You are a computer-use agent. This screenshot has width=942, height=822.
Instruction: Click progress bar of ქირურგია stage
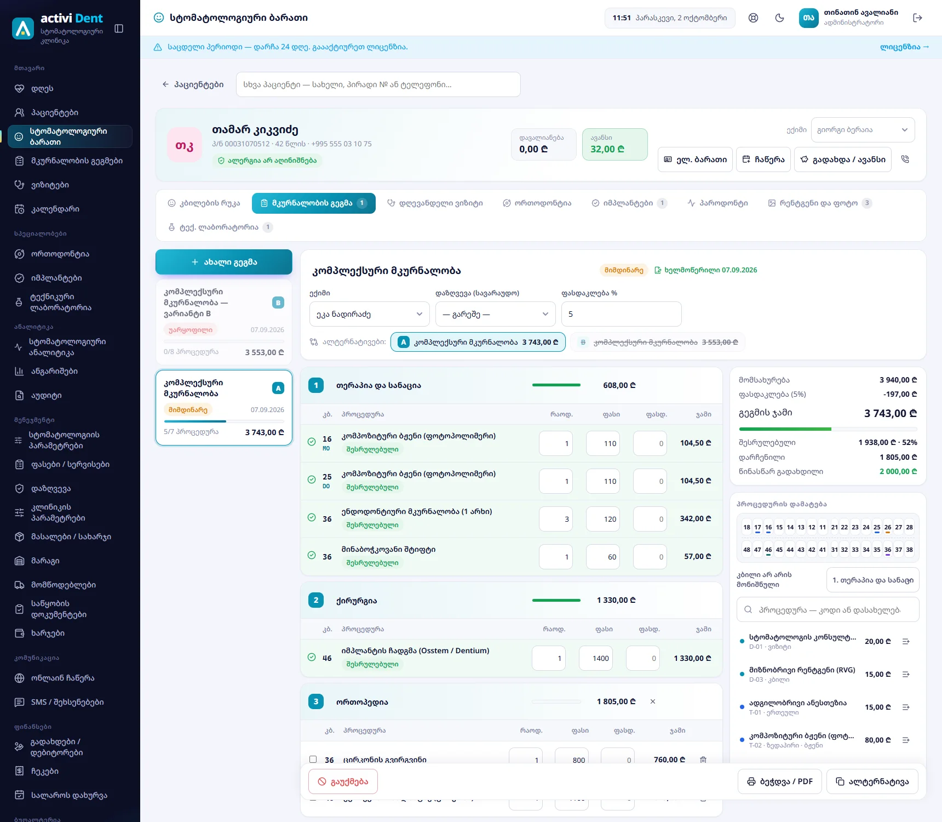pos(556,600)
